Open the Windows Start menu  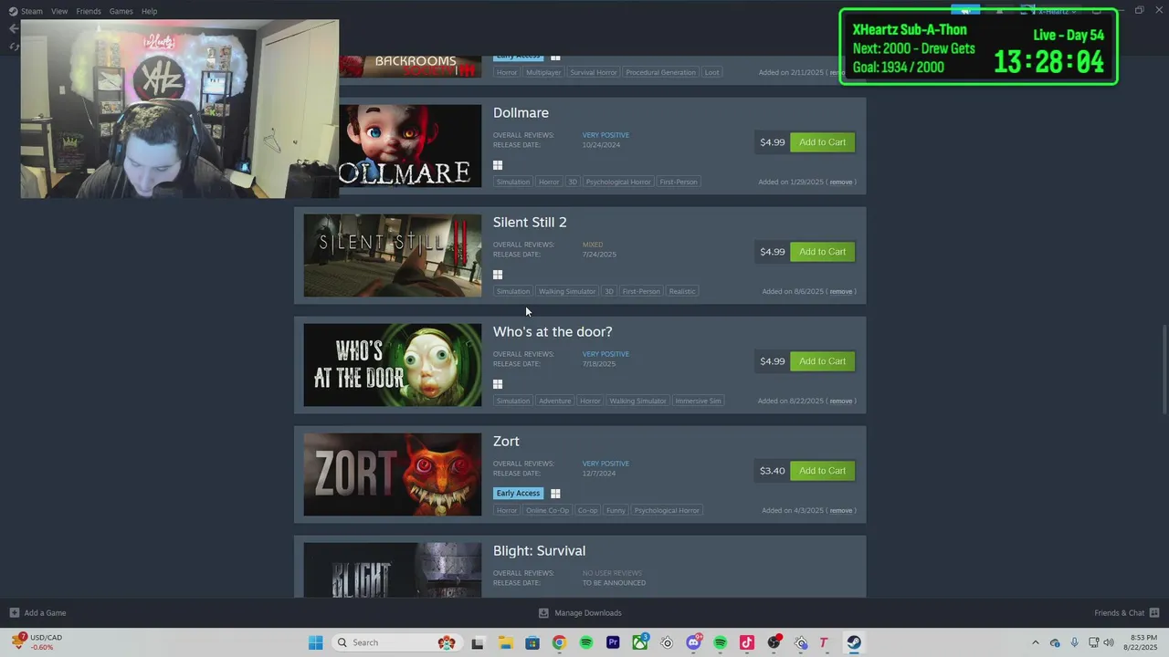coord(315,642)
